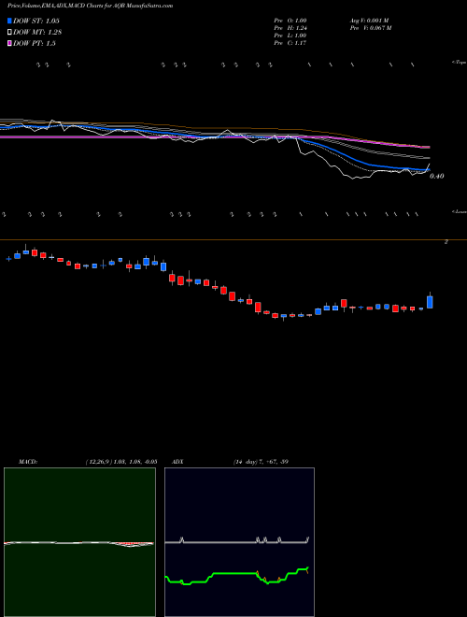Select the 'DOW ST: 1.05' legend text

[36, 21]
